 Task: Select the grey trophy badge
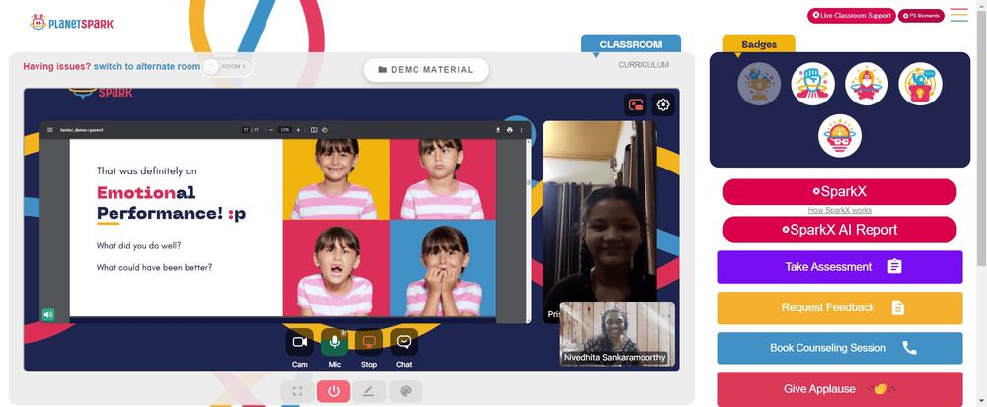pos(759,84)
